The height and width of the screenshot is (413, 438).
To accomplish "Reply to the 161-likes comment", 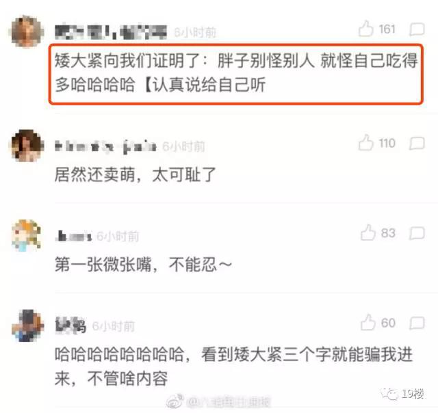I will (417, 29).
